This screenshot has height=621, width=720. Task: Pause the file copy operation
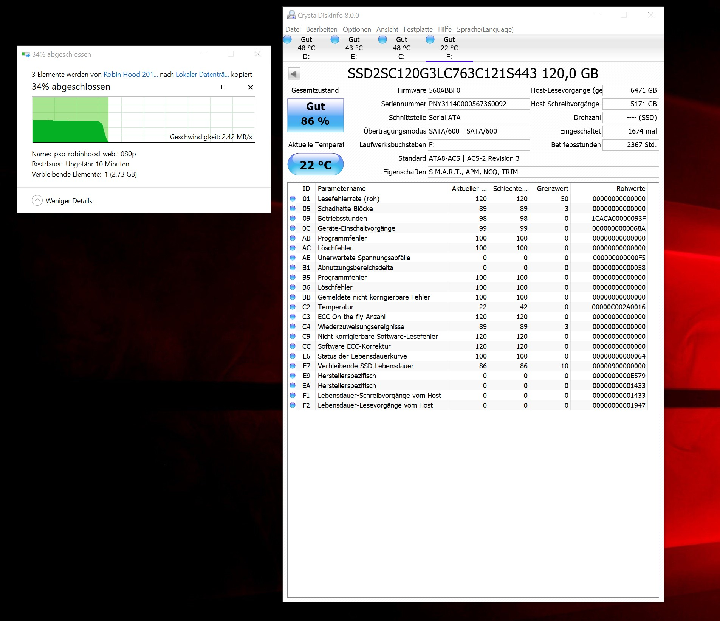click(223, 87)
